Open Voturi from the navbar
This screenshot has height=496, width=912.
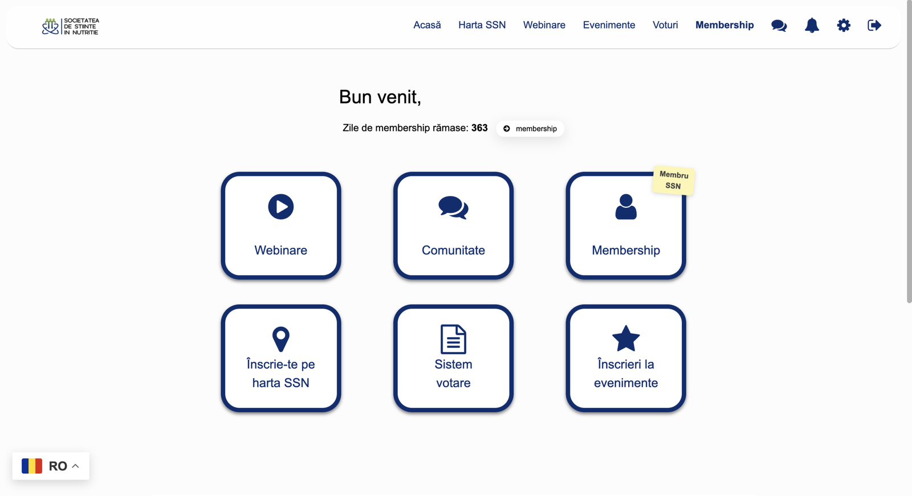click(665, 25)
